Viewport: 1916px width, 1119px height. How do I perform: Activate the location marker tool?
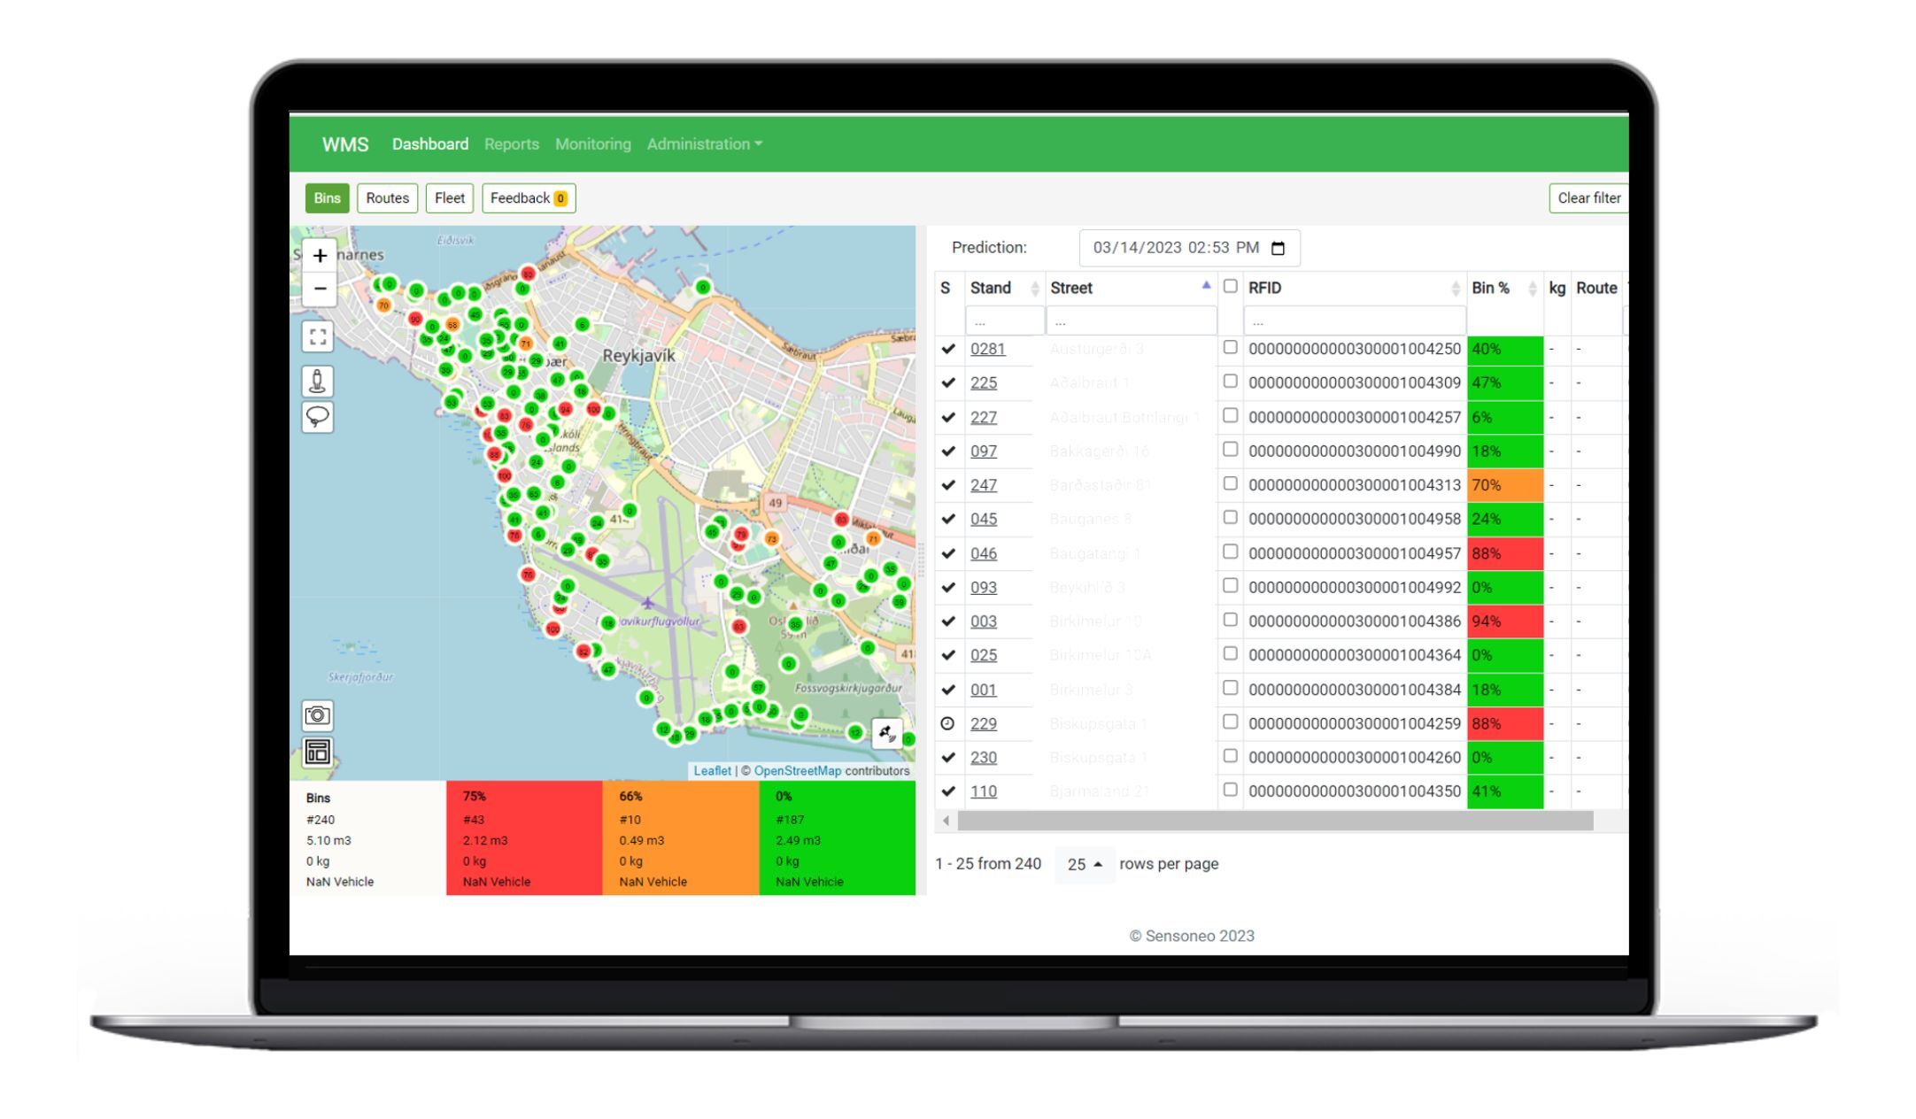tap(318, 381)
